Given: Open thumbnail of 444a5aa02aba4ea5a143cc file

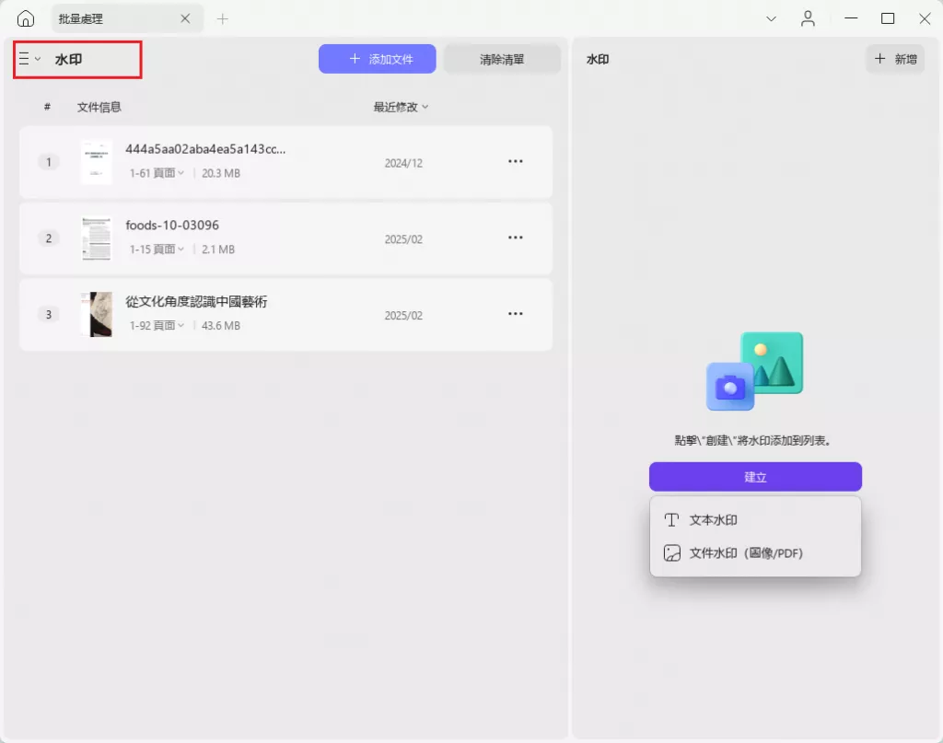Looking at the screenshot, I should 96,162.
